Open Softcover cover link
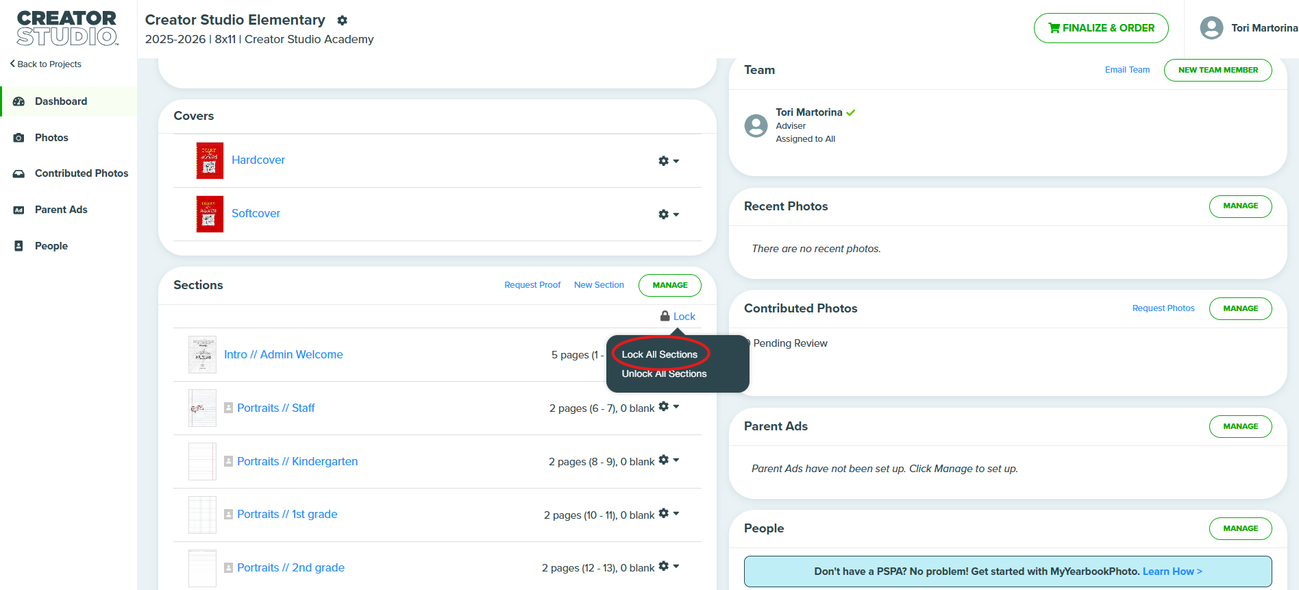Screen dimensions: 1299x590 (x=256, y=213)
